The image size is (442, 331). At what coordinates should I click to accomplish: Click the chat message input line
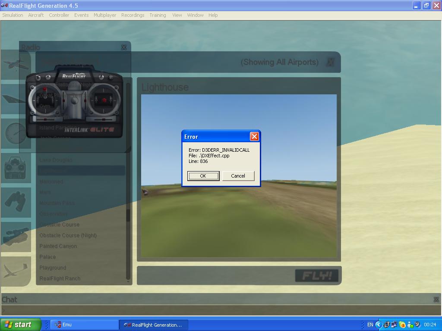point(221,310)
